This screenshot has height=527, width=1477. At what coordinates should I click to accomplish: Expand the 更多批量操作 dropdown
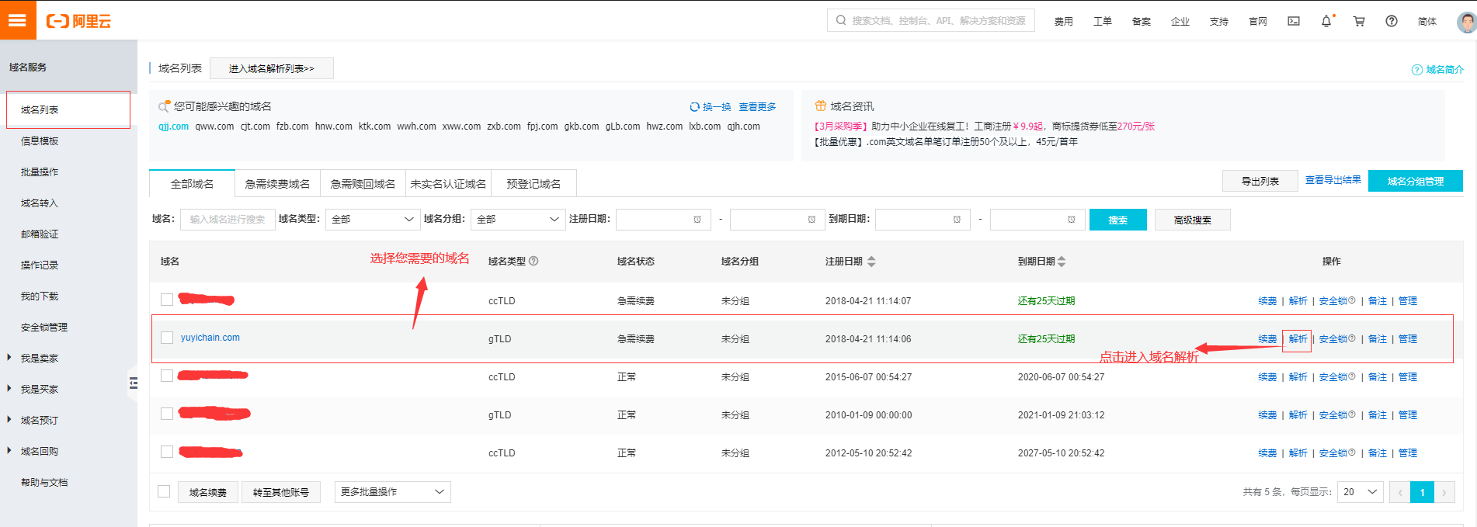pos(392,492)
